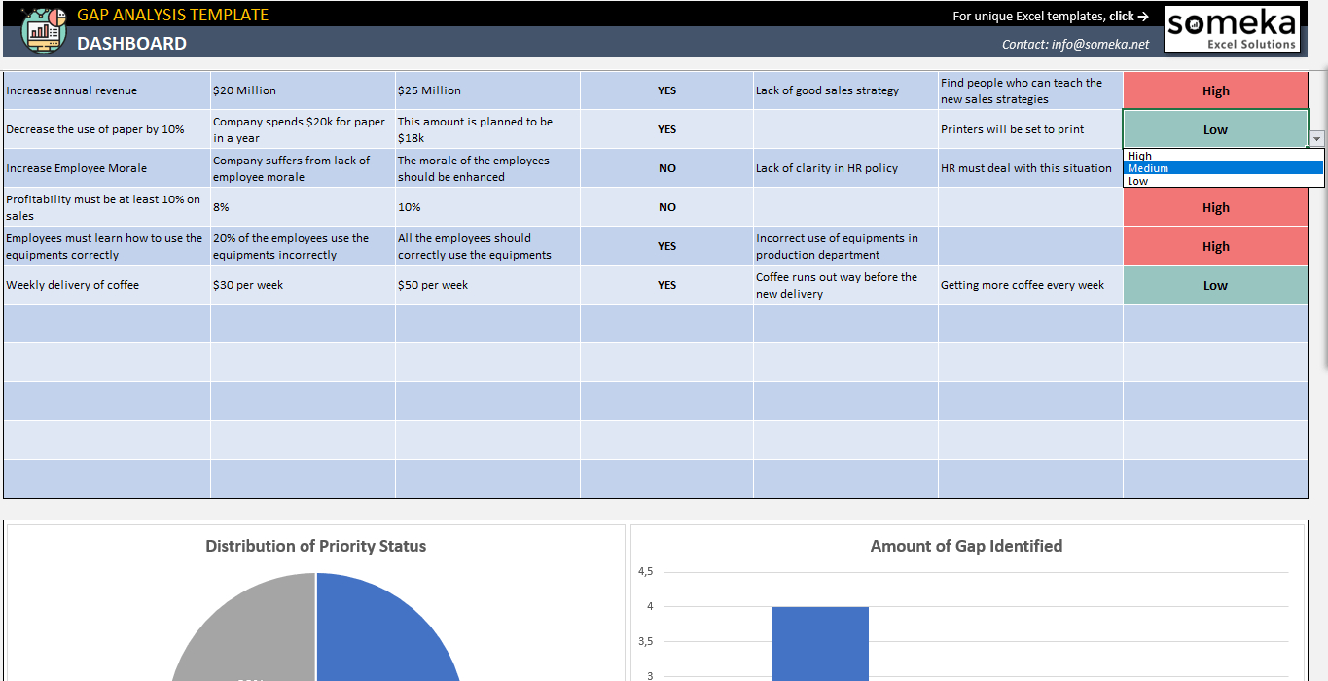
Task: Select NO in the profitability row
Action: coord(666,207)
